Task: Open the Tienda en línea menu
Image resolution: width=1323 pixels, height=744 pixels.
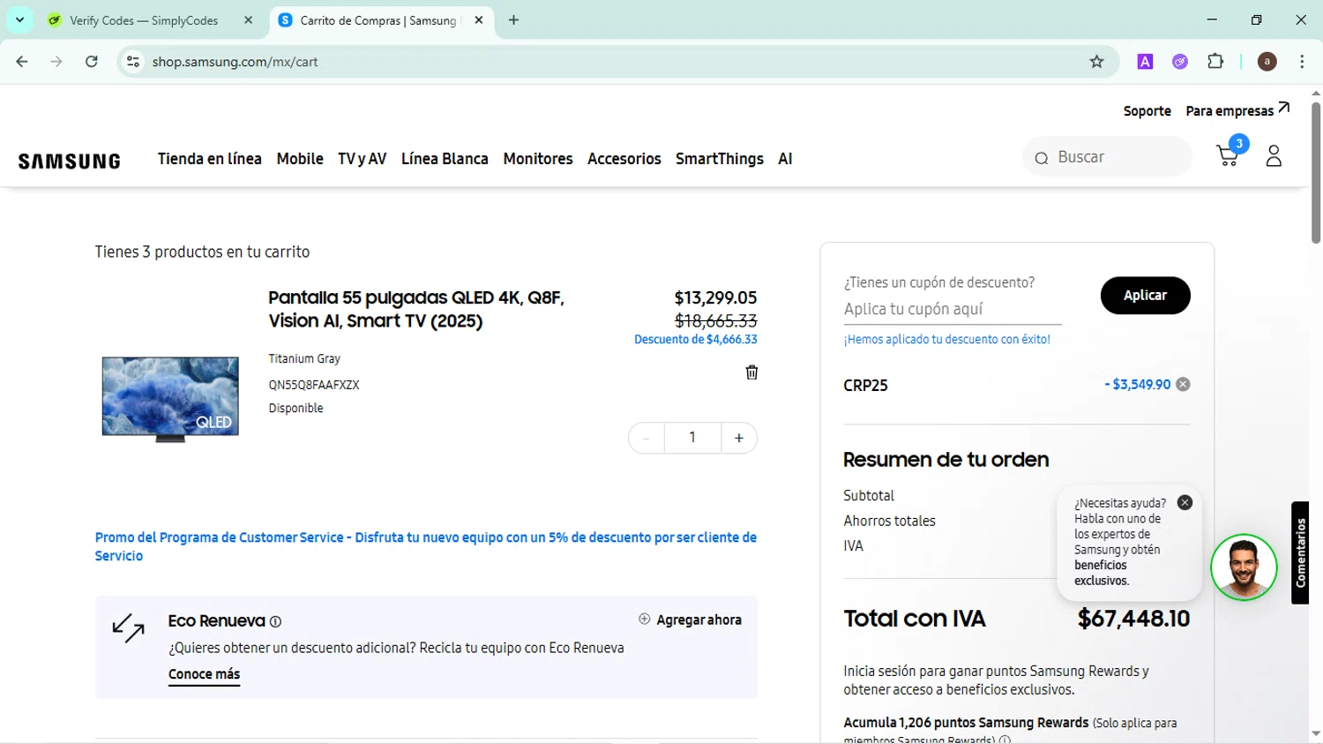Action: click(210, 159)
